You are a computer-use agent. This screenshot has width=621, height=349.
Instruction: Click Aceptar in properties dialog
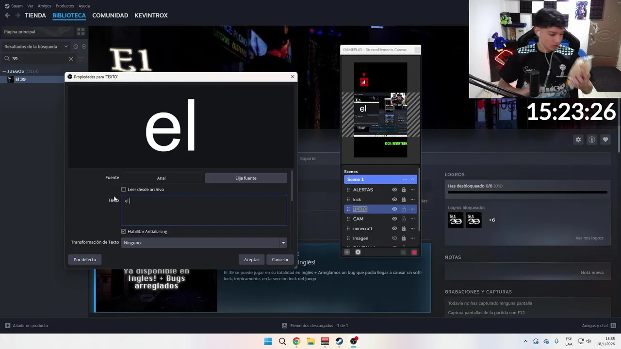click(251, 260)
